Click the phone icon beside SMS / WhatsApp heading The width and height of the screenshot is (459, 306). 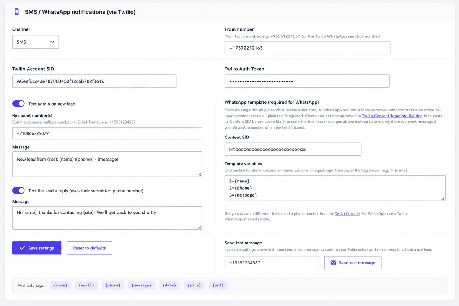pyautogui.click(x=16, y=12)
